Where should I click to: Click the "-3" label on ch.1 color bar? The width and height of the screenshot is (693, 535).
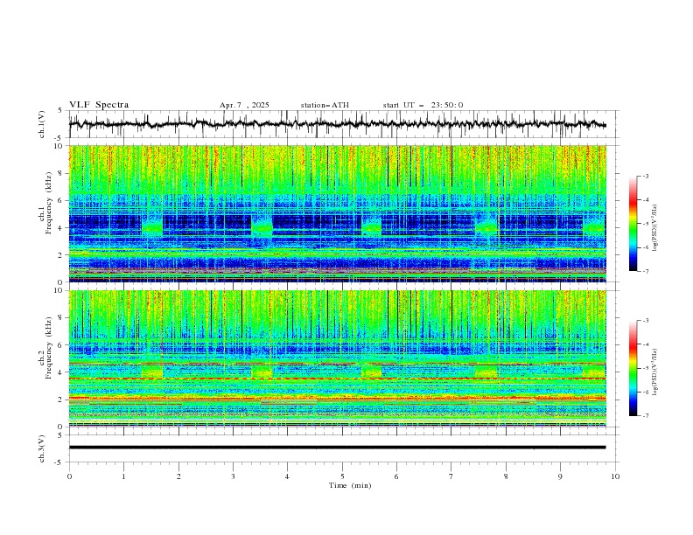pyautogui.click(x=646, y=176)
